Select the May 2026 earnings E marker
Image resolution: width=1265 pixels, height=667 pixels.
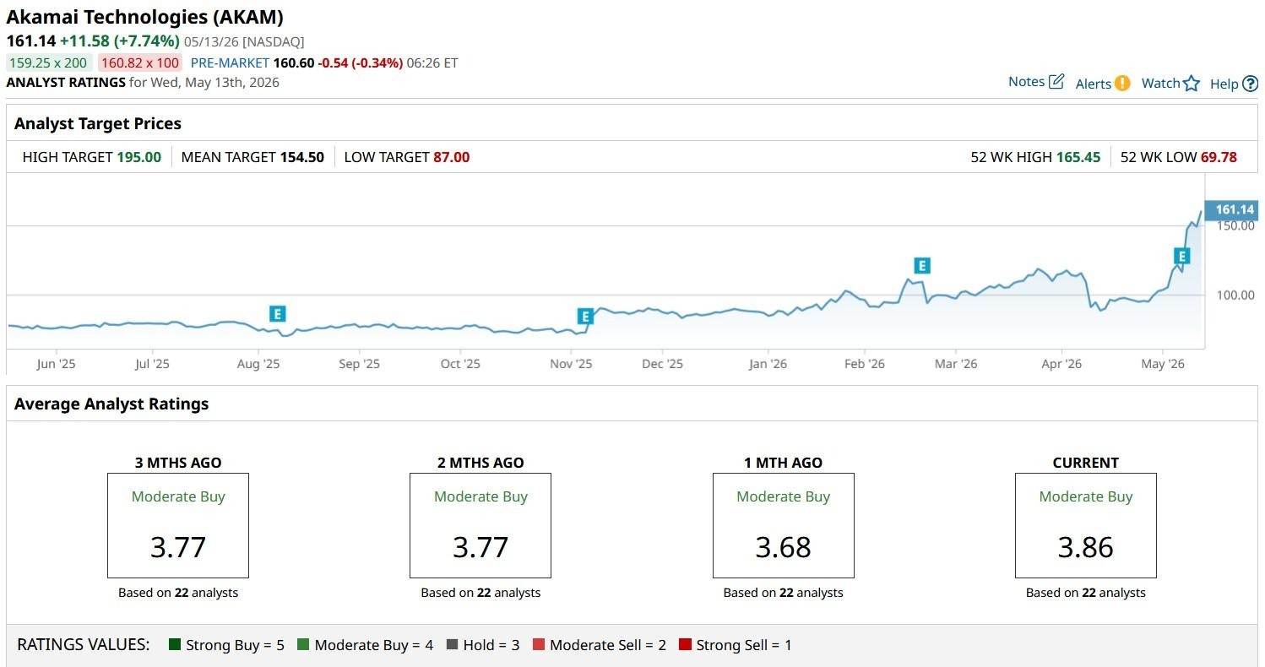[1182, 257]
